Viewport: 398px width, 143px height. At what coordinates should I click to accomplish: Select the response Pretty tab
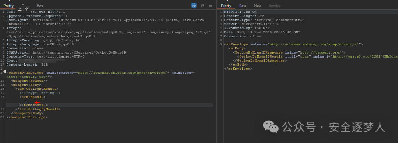[x=226, y=5]
